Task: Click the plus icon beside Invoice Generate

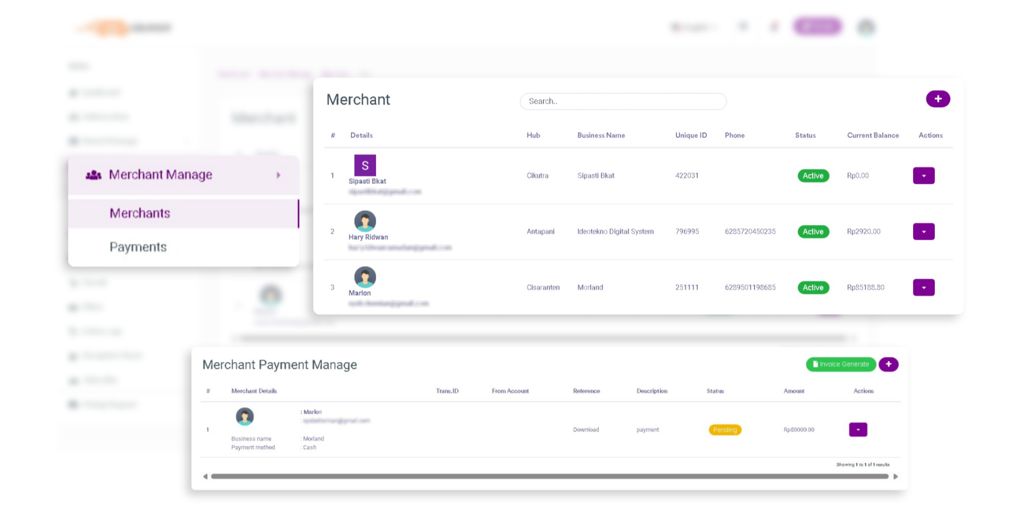Action: coord(888,364)
